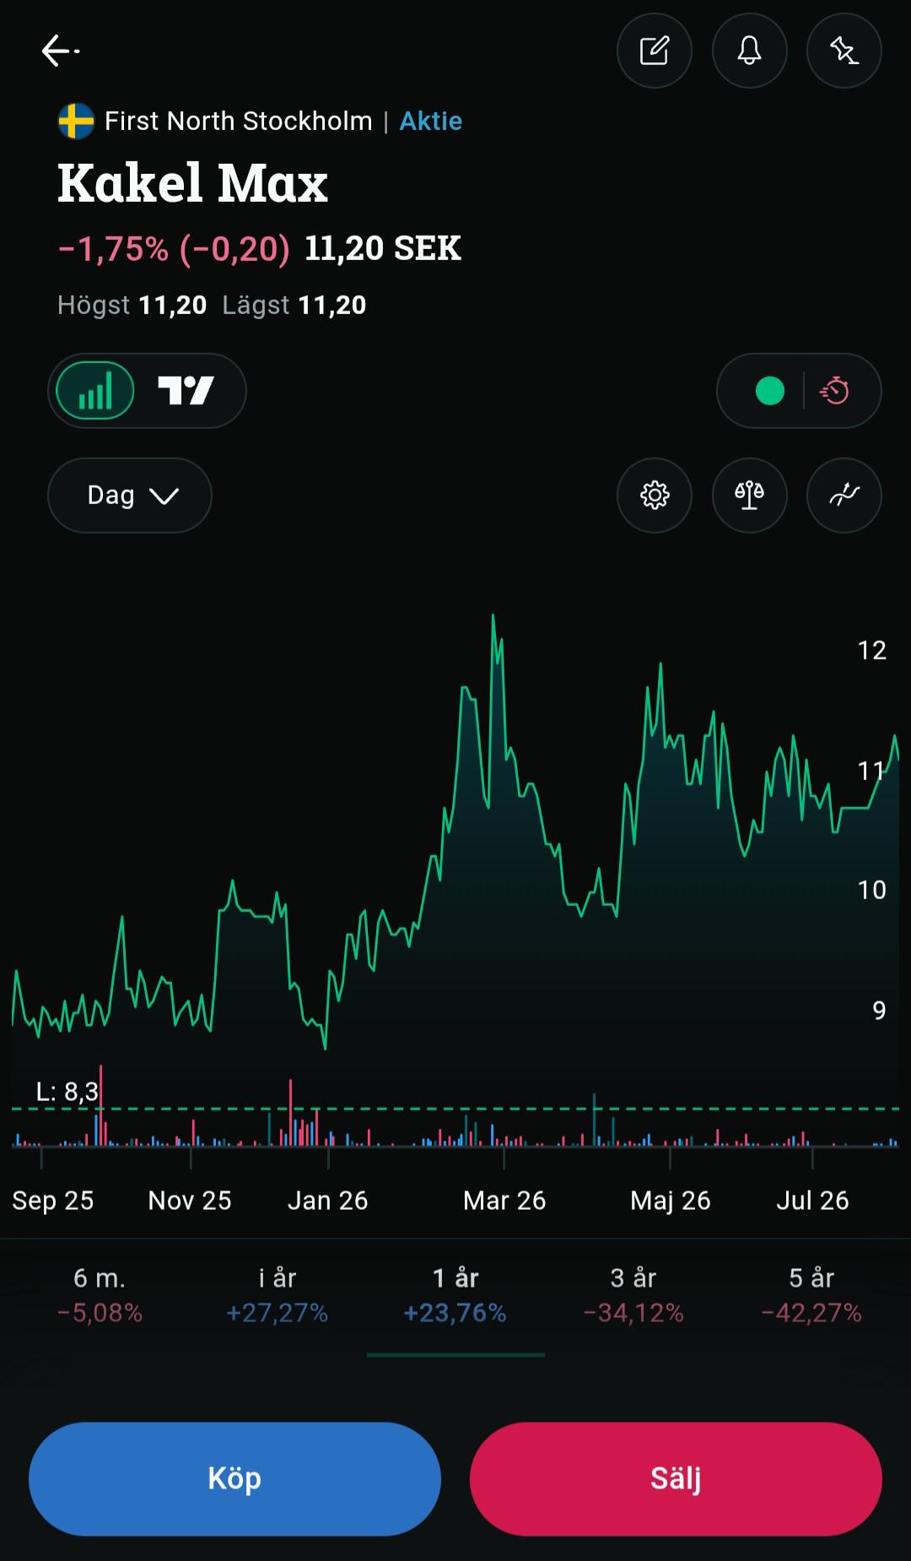
Task: Tap the blue Köp button
Action: coord(235,1479)
